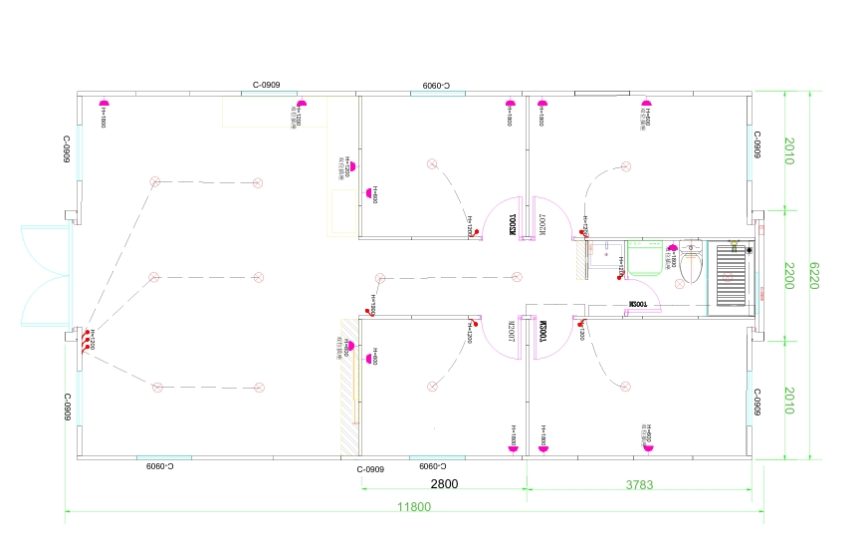Click the top-left ceiling light of the large room
The width and height of the screenshot is (864, 547).
(x=155, y=181)
